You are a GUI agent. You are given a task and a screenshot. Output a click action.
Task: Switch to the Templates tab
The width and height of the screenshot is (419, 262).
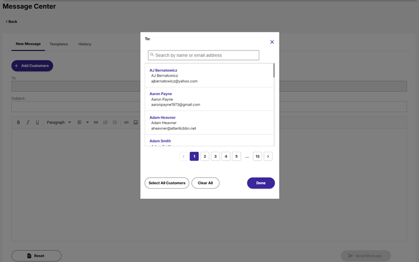[x=59, y=44]
